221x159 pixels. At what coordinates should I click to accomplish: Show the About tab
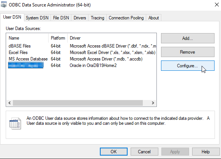click(x=153, y=18)
